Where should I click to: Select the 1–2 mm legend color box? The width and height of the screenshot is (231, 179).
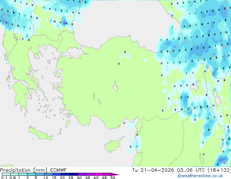(x=23, y=174)
